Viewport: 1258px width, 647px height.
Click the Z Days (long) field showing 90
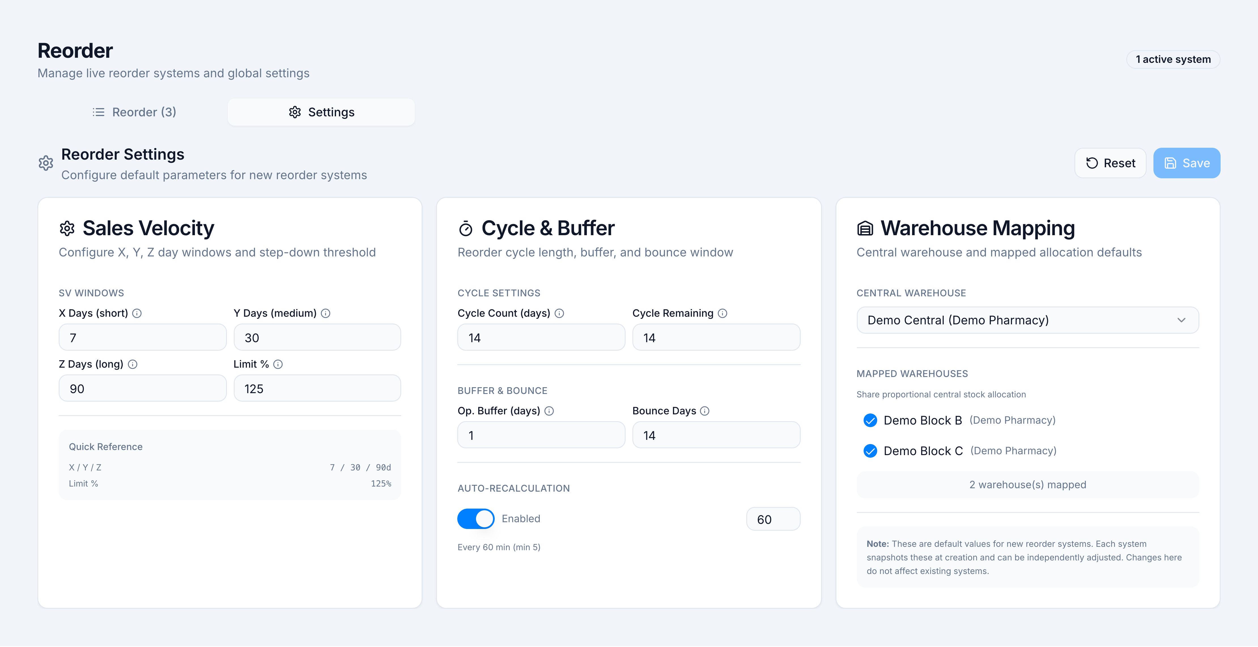click(143, 388)
